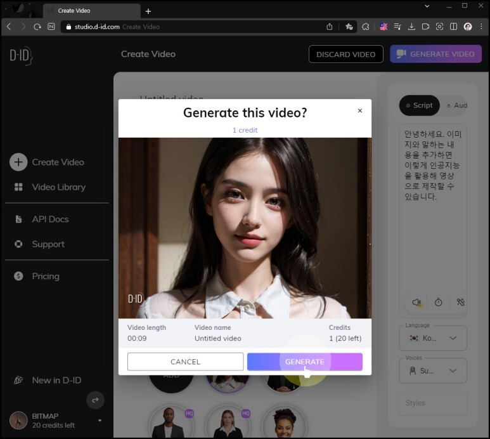Click the GENERATE button in the dialog
490x439 pixels.
pyautogui.click(x=305, y=362)
